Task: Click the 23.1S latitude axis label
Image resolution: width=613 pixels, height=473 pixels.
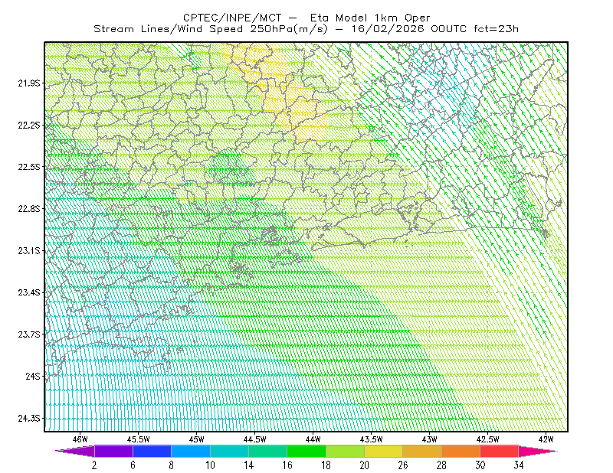Action: tap(29, 251)
